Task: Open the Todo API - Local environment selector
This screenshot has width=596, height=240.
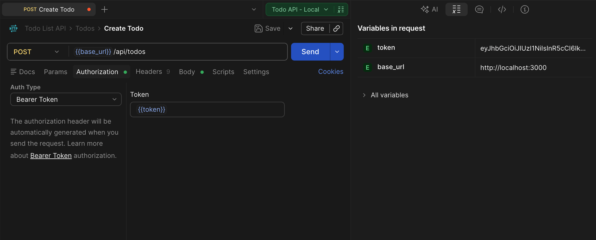Action: pos(300,9)
